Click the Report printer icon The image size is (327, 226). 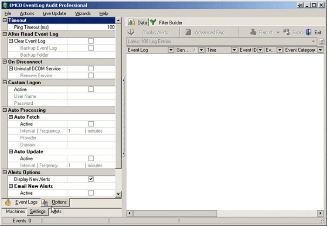point(253,32)
